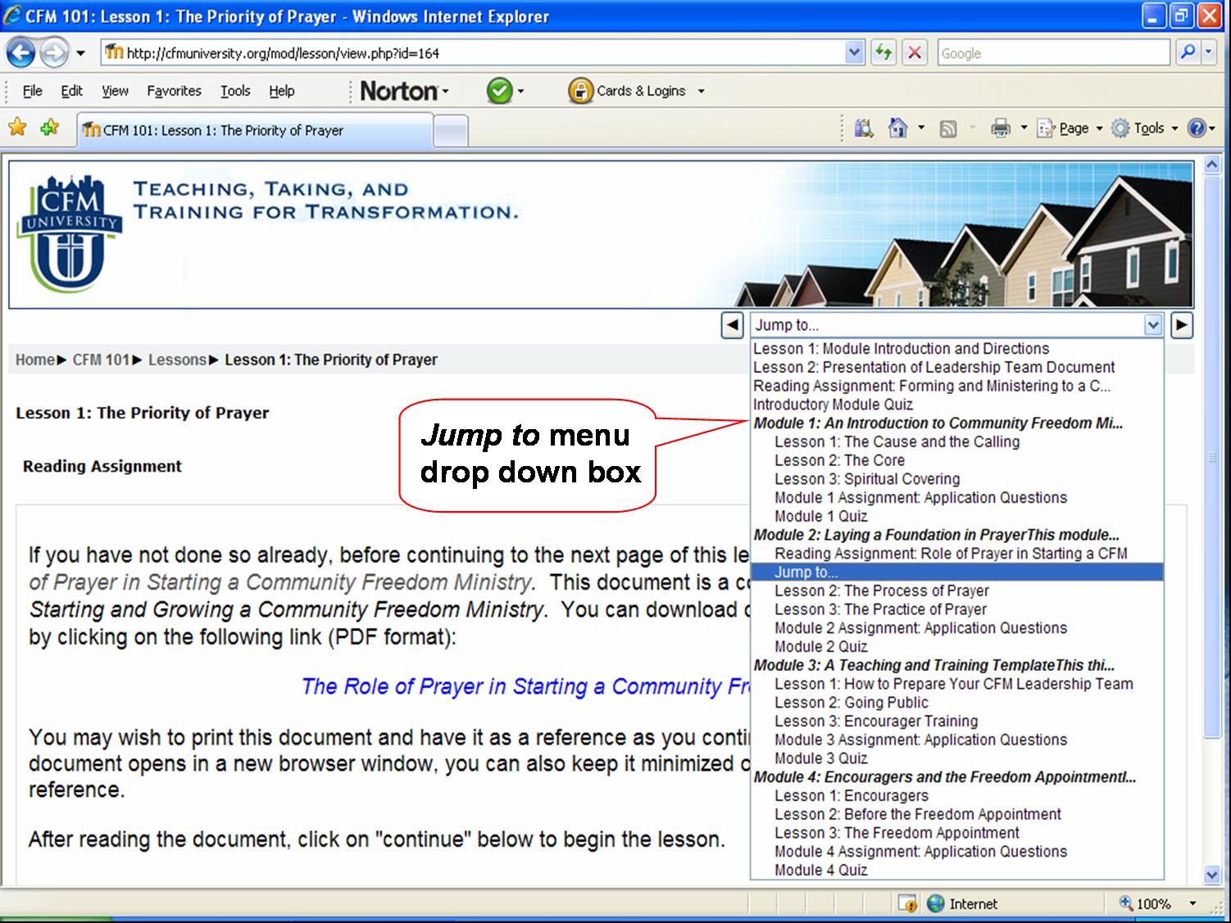The height and width of the screenshot is (923, 1231).
Task: Click the Jump to... combo box
Action: pos(956,325)
